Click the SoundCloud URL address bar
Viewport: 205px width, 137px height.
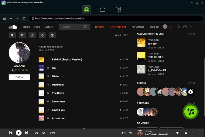coord(116,18)
